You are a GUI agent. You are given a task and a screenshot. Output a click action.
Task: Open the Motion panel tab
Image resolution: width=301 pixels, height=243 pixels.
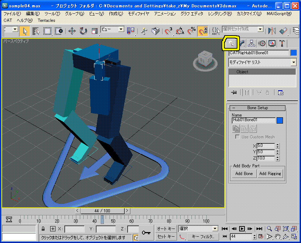pos(262,43)
